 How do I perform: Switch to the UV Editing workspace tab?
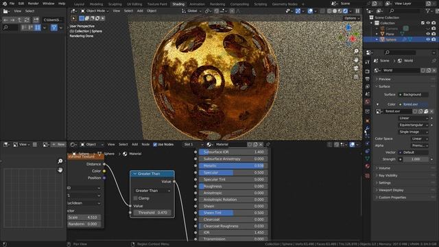pos(134,4)
